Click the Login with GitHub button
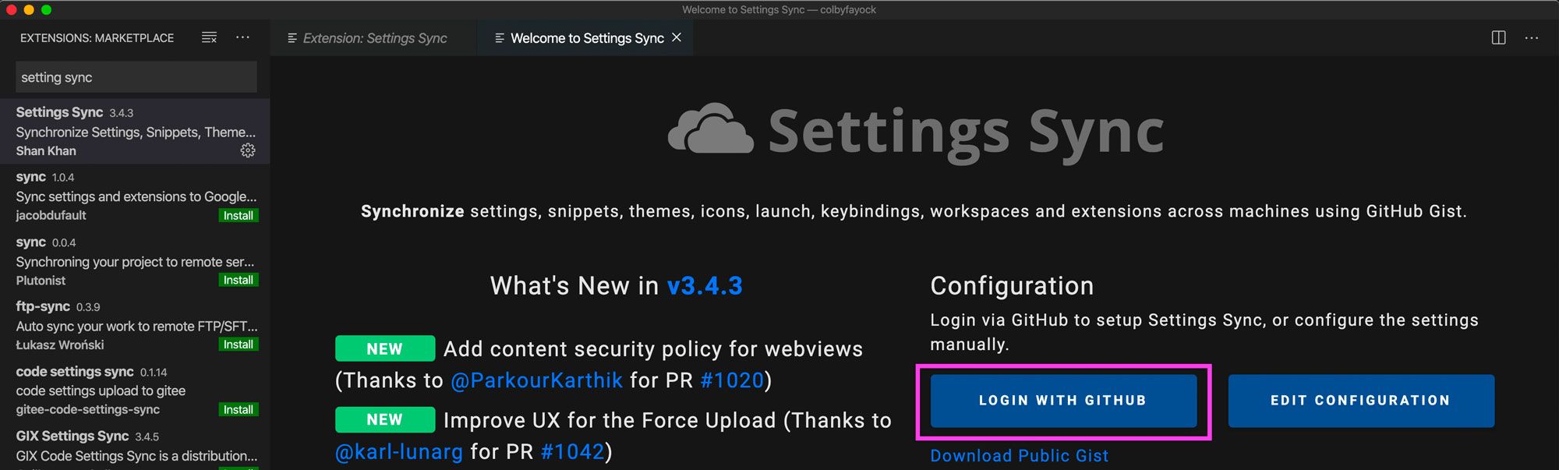1559x470 pixels. click(x=1062, y=401)
